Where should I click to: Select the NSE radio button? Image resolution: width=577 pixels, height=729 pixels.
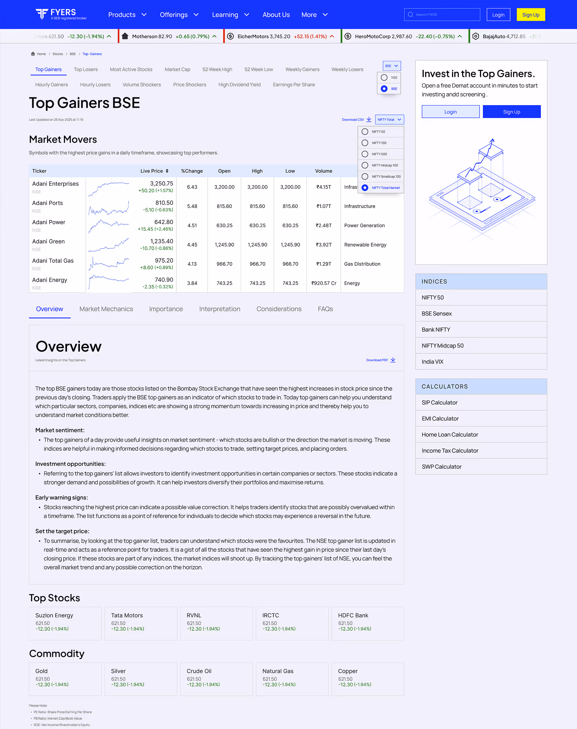click(x=384, y=77)
